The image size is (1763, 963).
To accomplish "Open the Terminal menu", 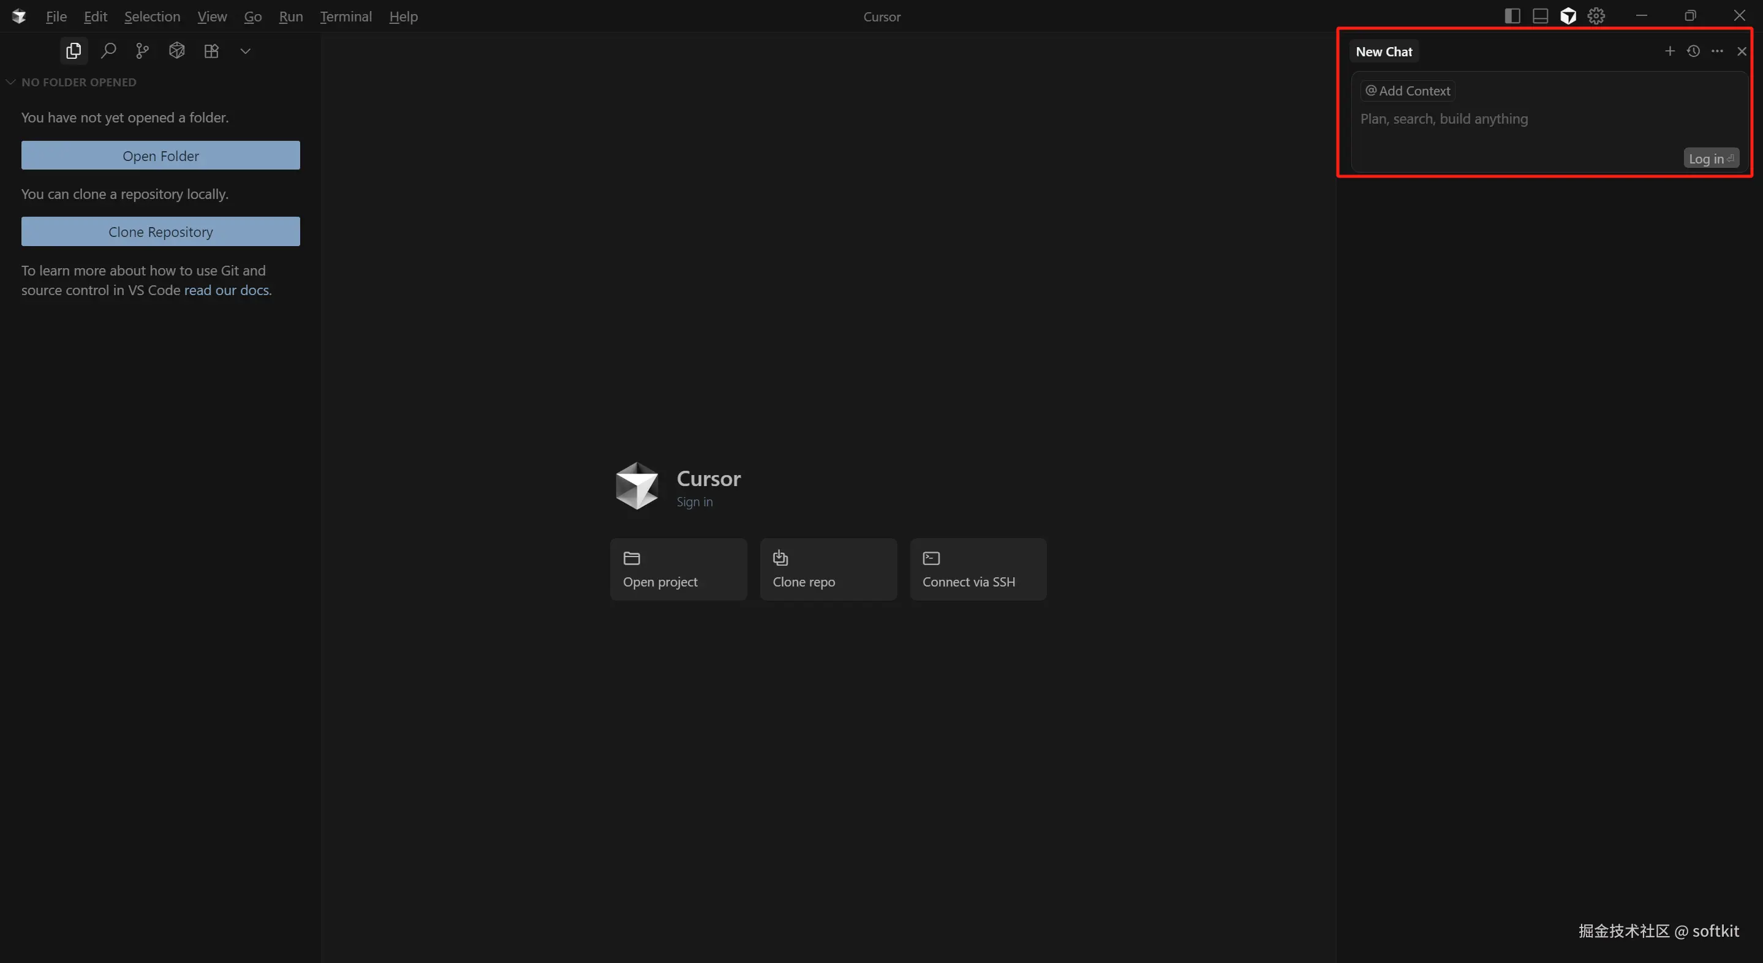I will coord(345,17).
